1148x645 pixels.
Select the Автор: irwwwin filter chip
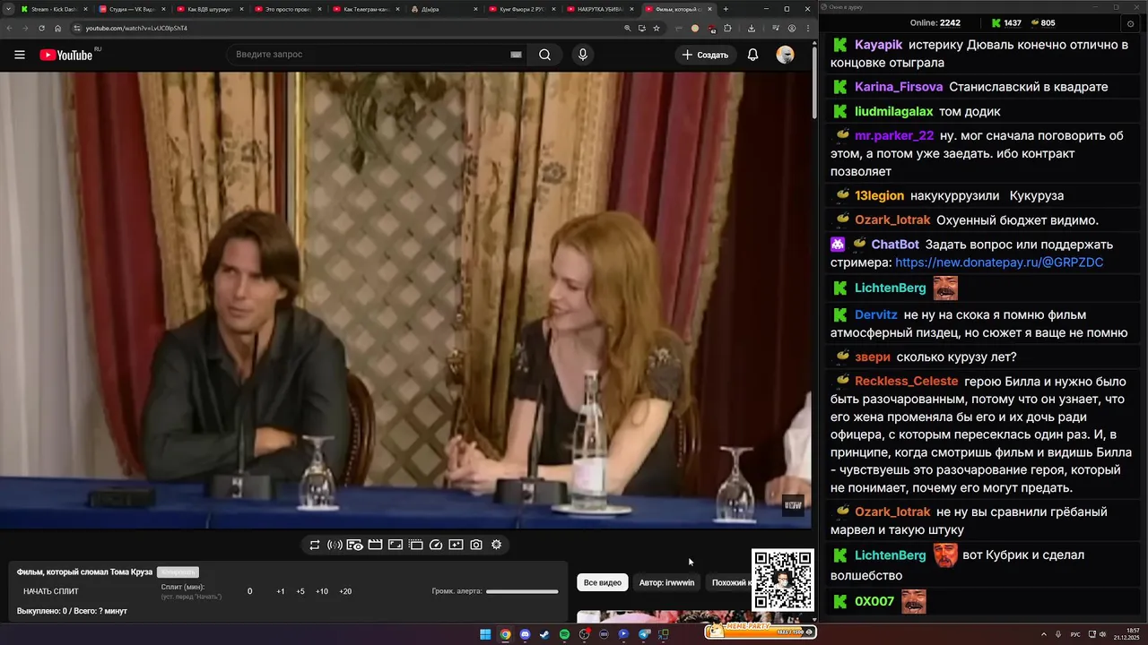(666, 582)
